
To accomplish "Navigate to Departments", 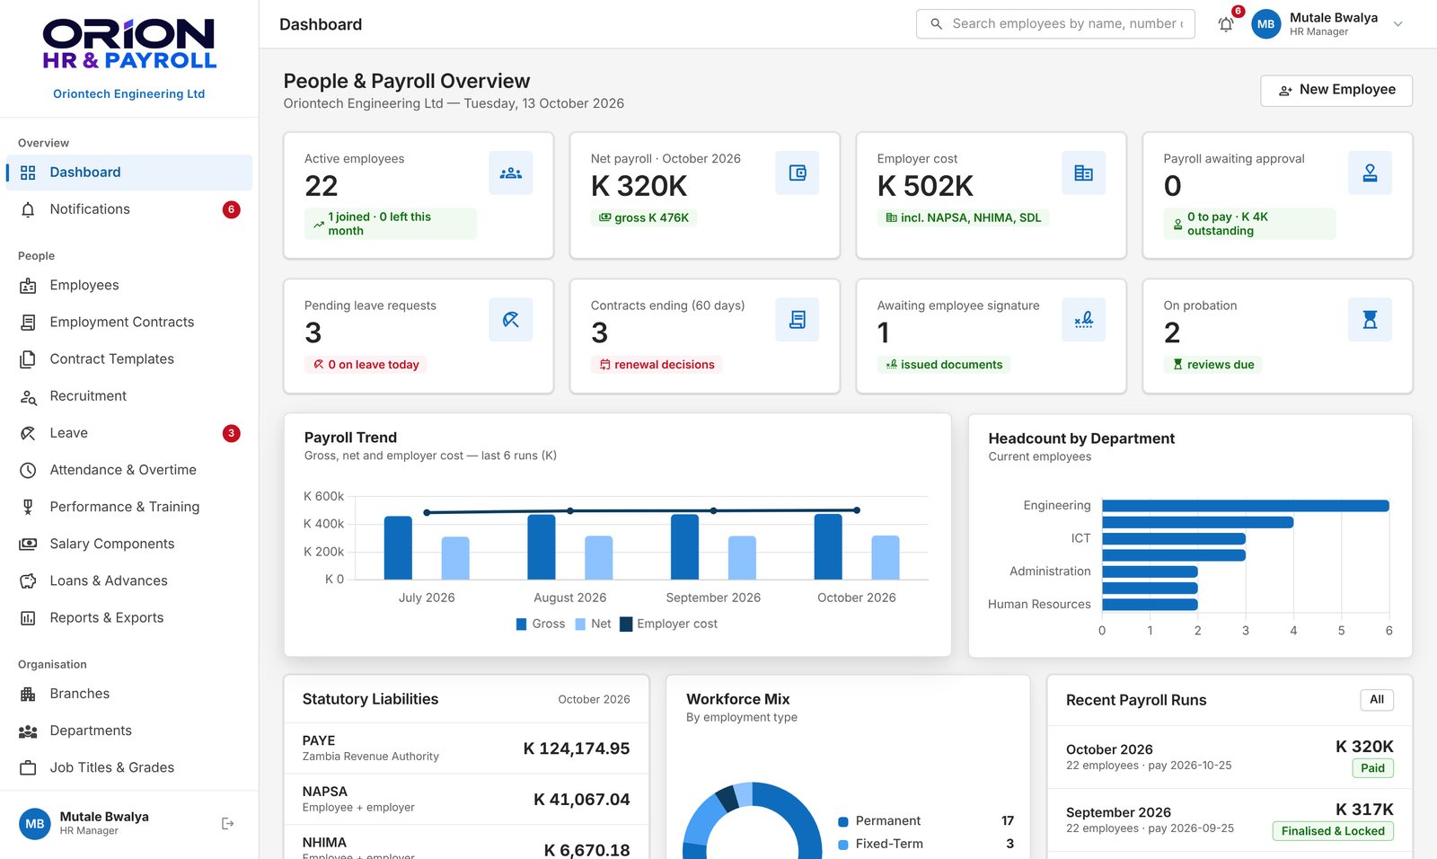I will tap(129, 731).
